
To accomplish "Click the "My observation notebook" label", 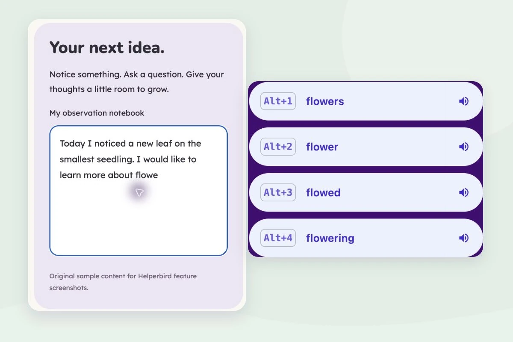I will coord(97,113).
